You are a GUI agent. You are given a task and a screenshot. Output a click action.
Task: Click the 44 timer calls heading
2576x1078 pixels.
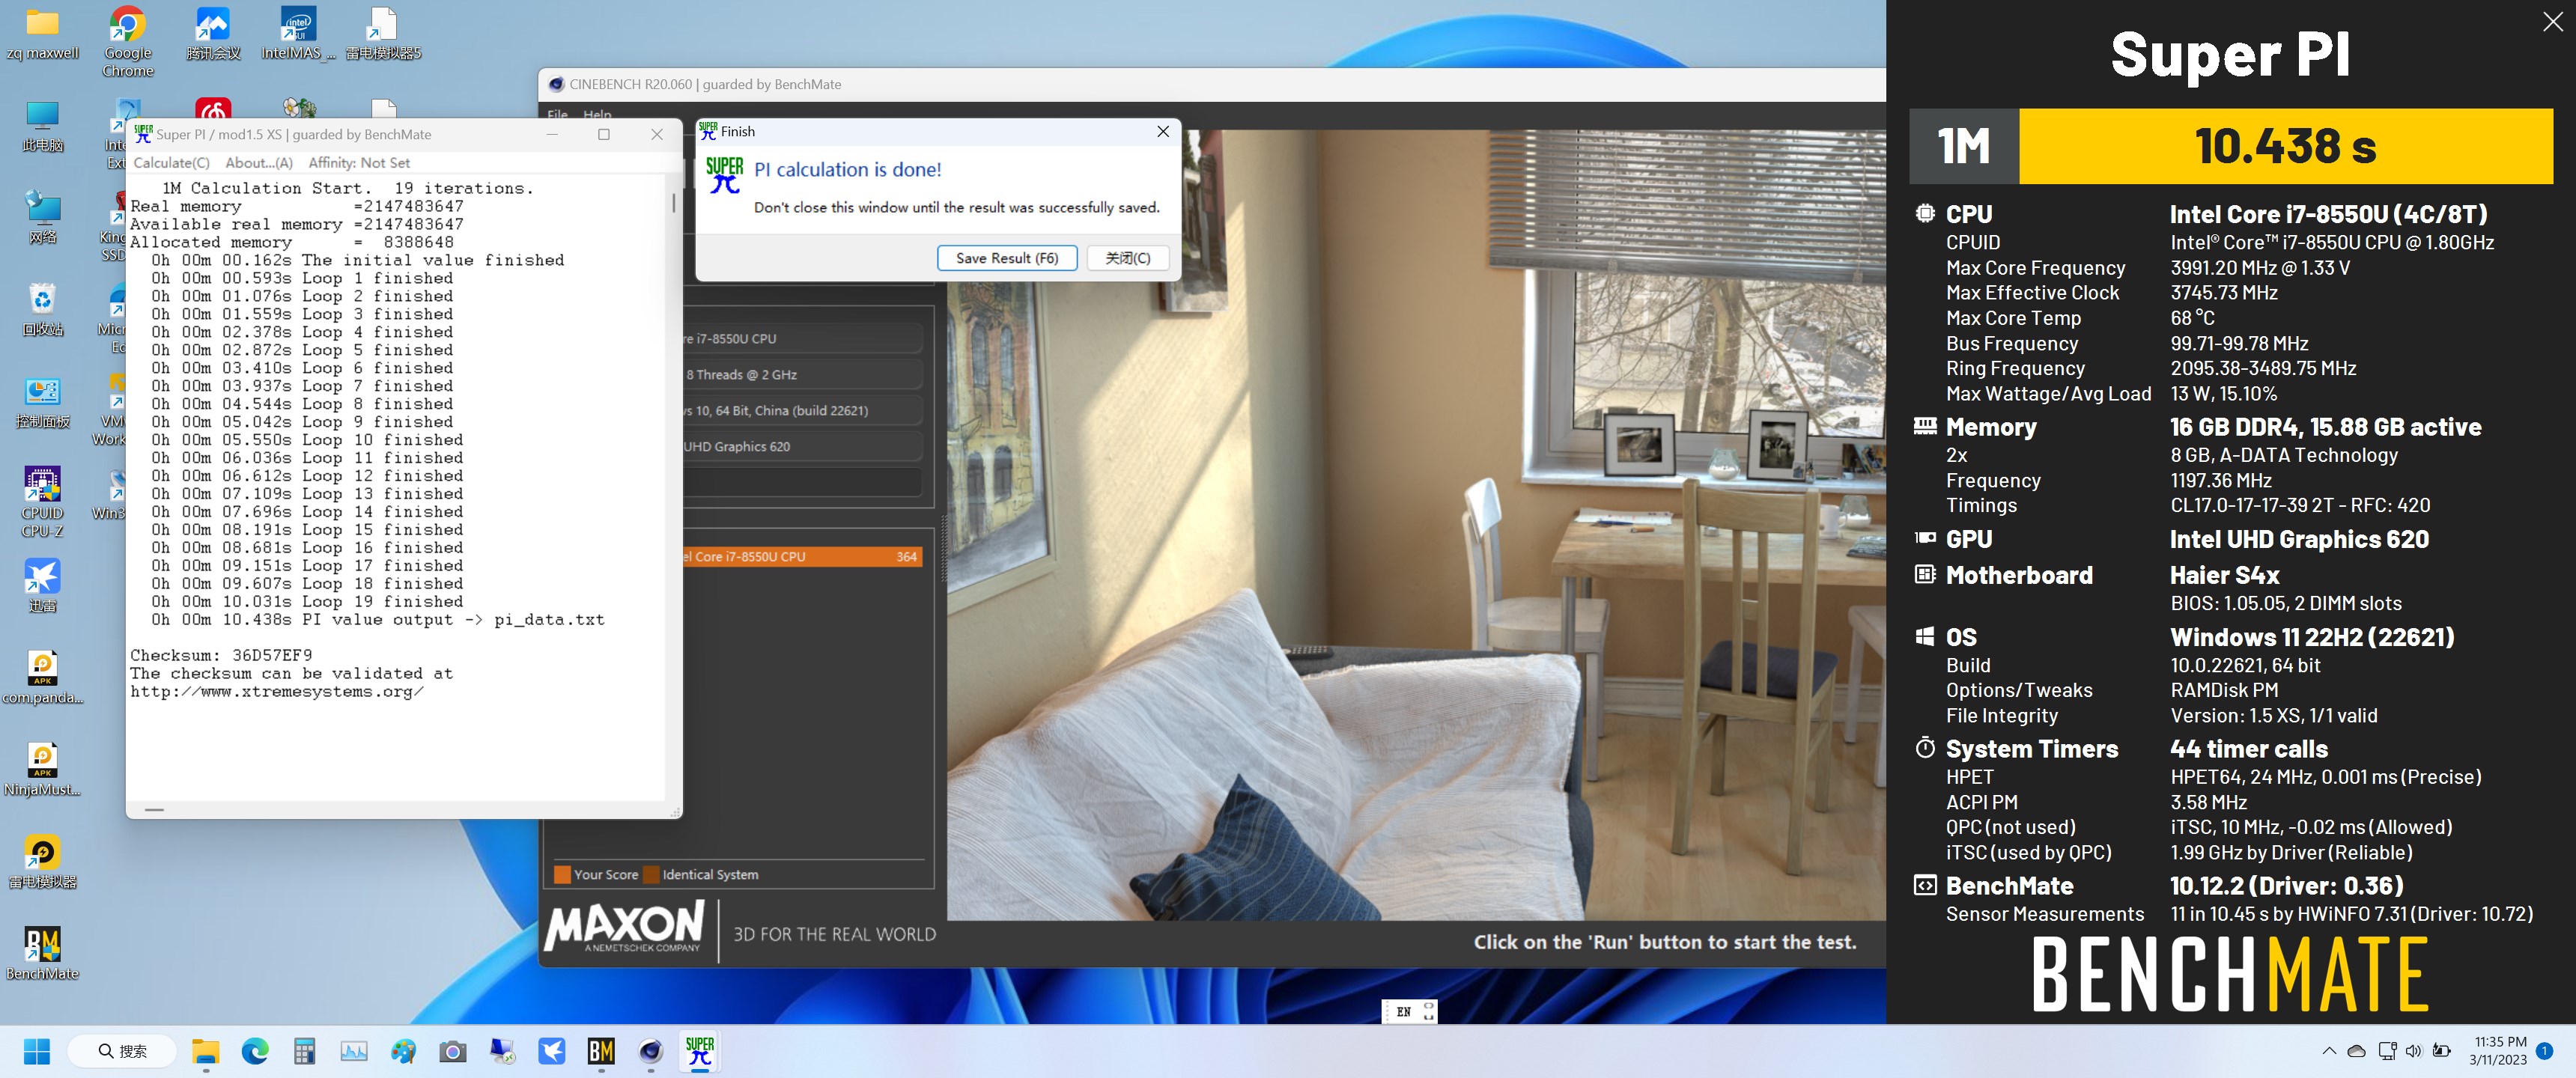pos(2248,749)
